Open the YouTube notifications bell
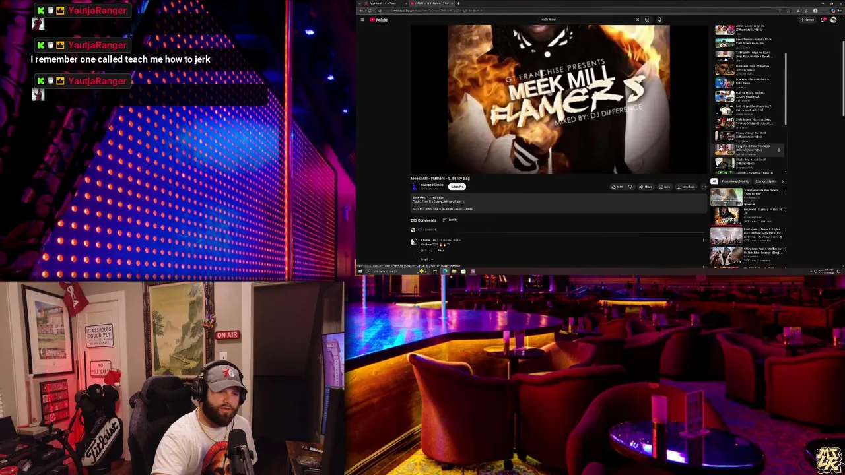Screen dimensions: 845x475 823,20
